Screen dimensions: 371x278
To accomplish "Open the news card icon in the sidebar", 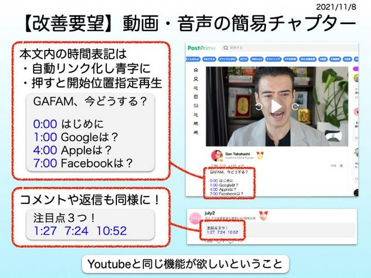I will pos(196,106).
